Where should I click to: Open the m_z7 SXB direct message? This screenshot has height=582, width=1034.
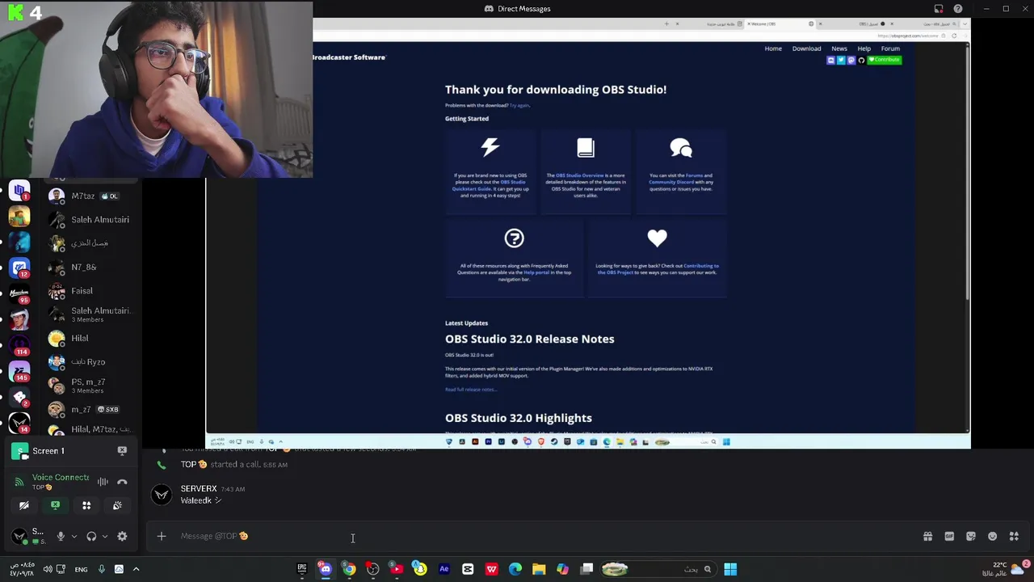pos(90,409)
